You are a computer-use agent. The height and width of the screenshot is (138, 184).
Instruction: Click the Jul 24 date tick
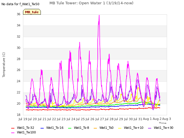[x=71, y=119]
